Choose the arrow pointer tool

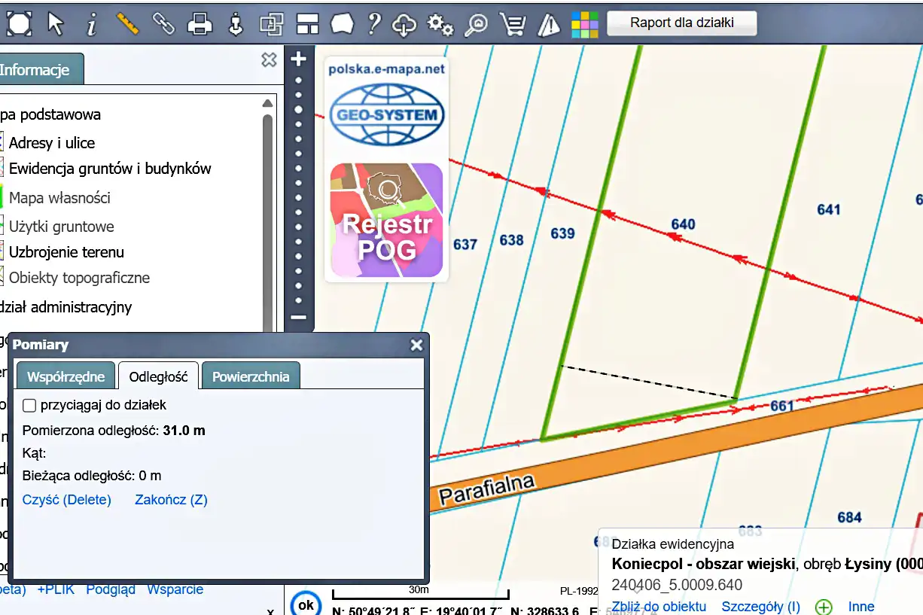[x=56, y=24]
